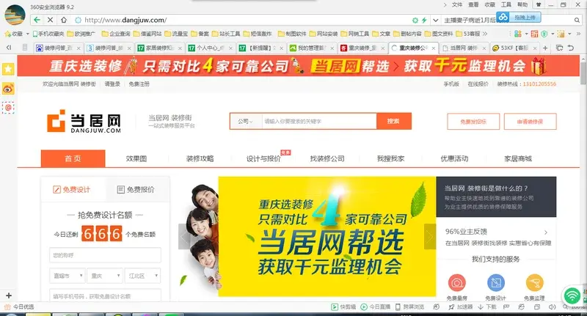Open the browser home page icon

click(x=64, y=20)
